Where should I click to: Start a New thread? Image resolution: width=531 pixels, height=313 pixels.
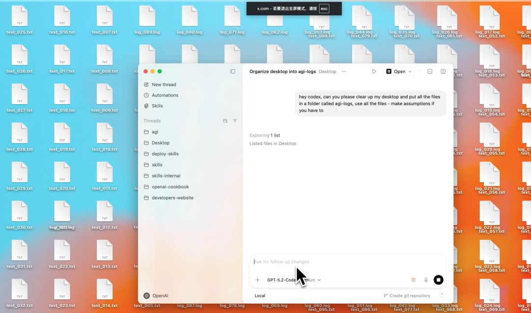[x=163, y=85]
